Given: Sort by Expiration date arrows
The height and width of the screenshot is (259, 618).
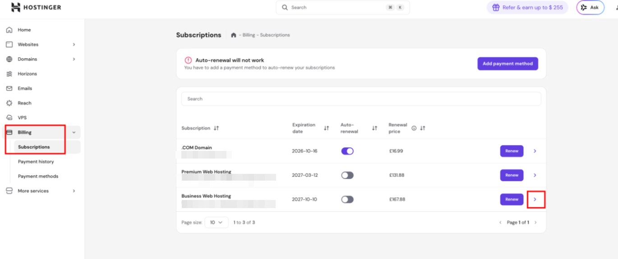Looking at the screenshot, I should click(327, 128).
